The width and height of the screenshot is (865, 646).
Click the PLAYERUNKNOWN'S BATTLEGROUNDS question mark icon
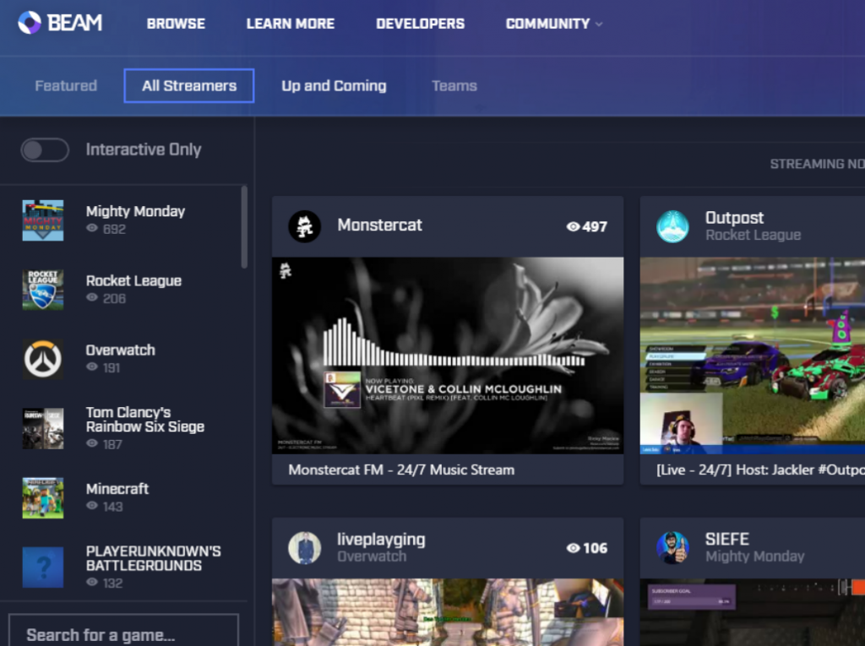click(x=42, y=567)
